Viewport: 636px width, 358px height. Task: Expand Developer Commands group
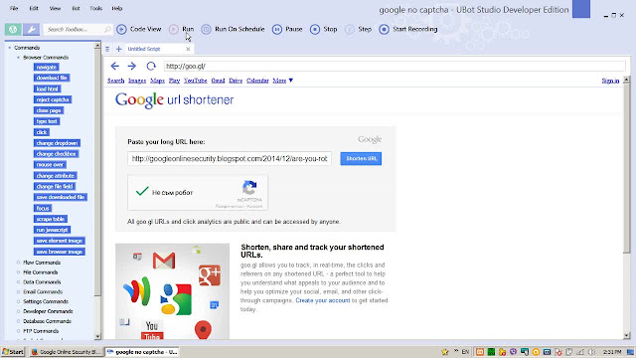tap(18, 311)
